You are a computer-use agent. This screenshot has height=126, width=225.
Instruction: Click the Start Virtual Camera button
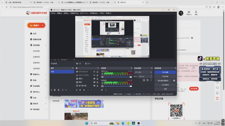pos(163,81)
